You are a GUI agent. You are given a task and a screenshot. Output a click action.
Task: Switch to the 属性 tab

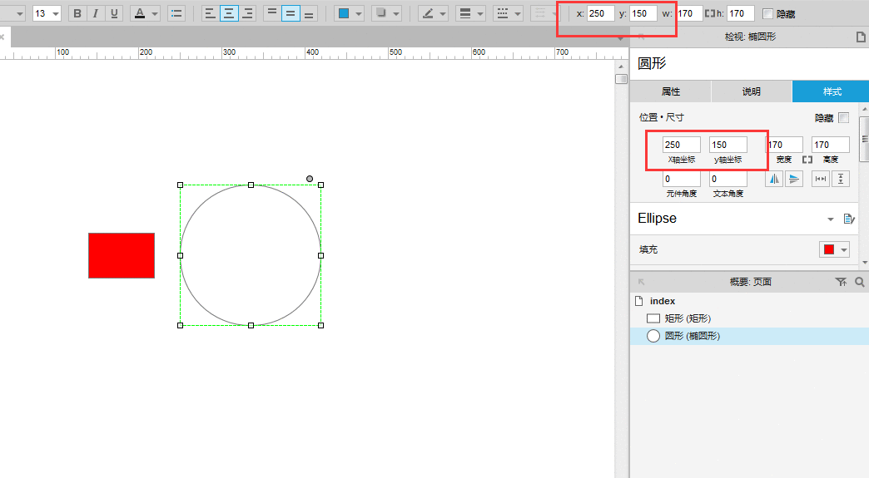click(671, 91)
